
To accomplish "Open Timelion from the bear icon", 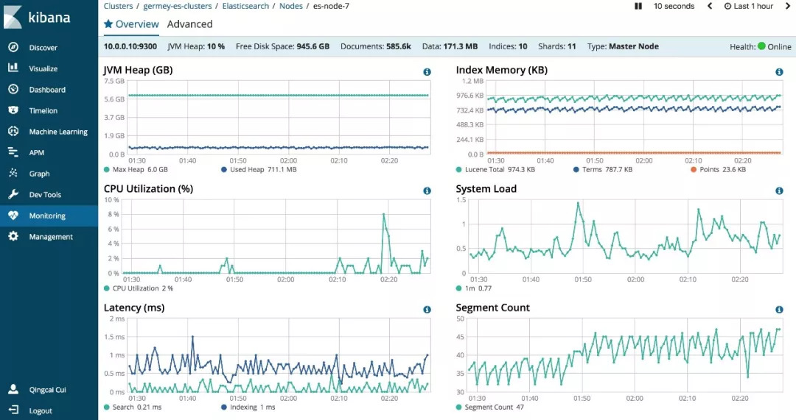I will point(13,110).
